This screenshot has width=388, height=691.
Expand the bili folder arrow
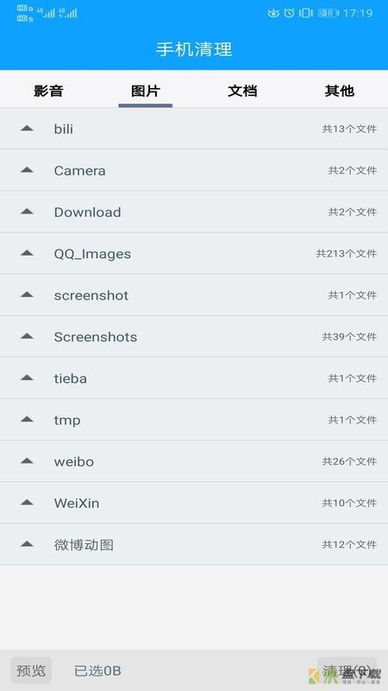(x=27, y=129)
